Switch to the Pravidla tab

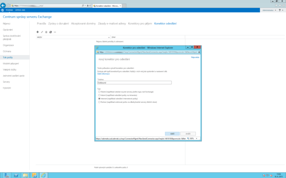42,23
